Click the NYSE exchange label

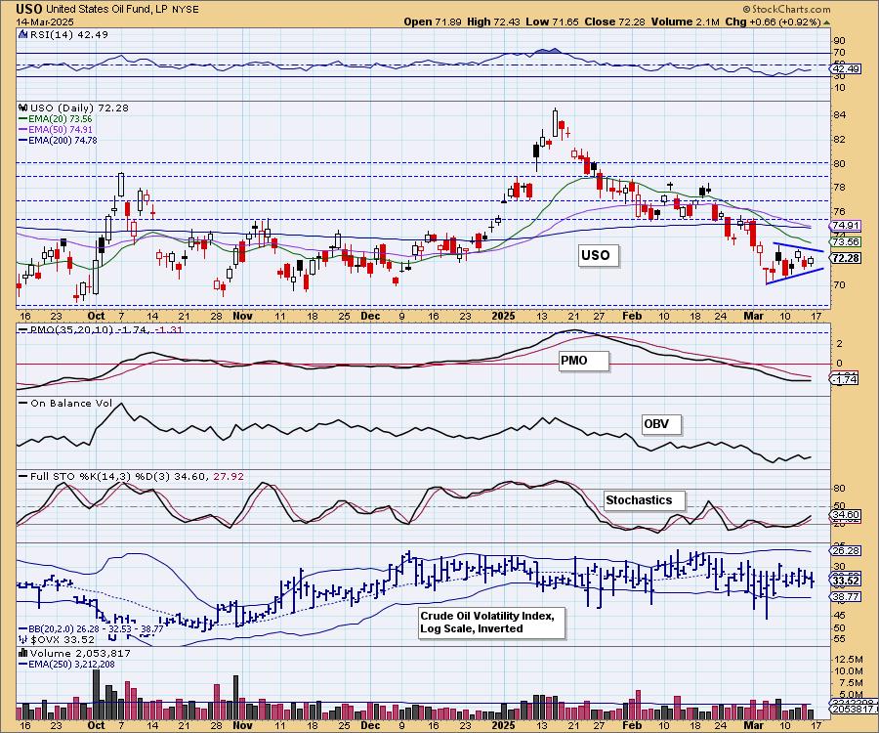(184, 10)
